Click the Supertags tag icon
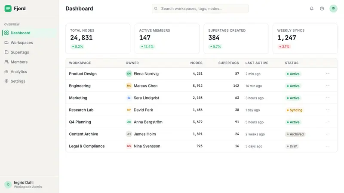The width and height of the screenshot is (344, 193). coord(6,52)
